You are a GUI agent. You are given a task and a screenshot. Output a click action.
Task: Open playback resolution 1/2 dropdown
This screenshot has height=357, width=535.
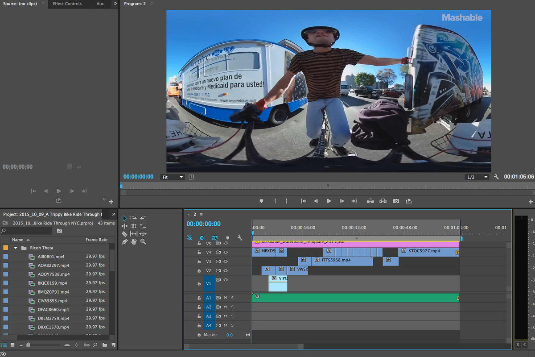(476, 177)
